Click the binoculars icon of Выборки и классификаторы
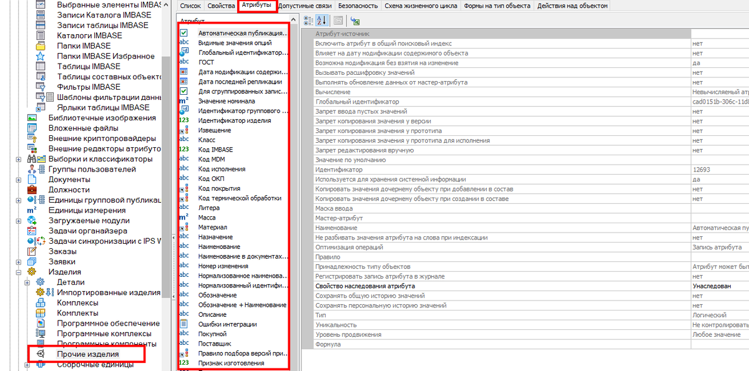Image resolution: width=749 pixels, height=371 pixels. click(32, 159)
